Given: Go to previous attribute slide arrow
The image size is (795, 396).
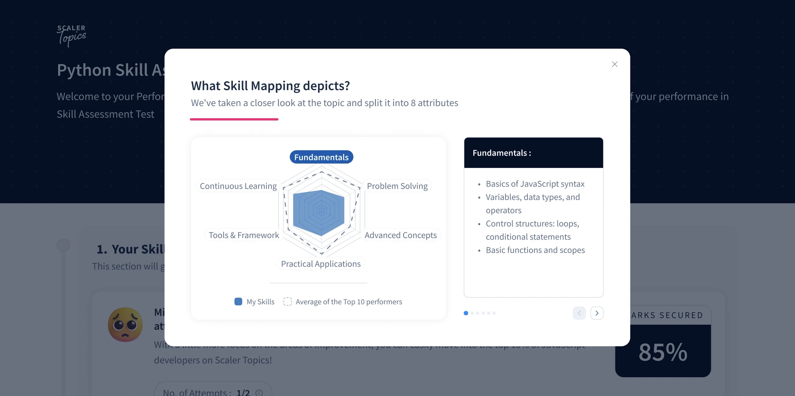Looking at the screenshot, I should click(579, 313).
